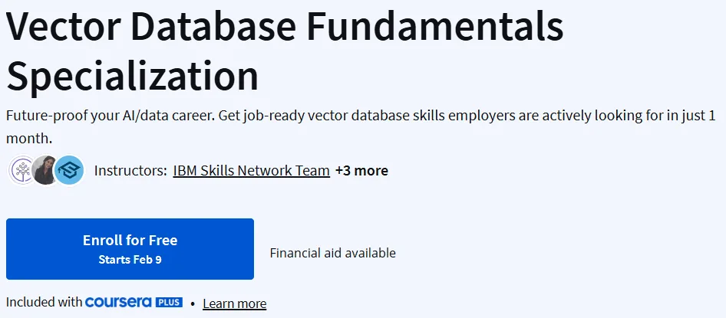Click the PLUS badge next to Coursera
This screenshot has height=318, width=726.
[169, 303]
